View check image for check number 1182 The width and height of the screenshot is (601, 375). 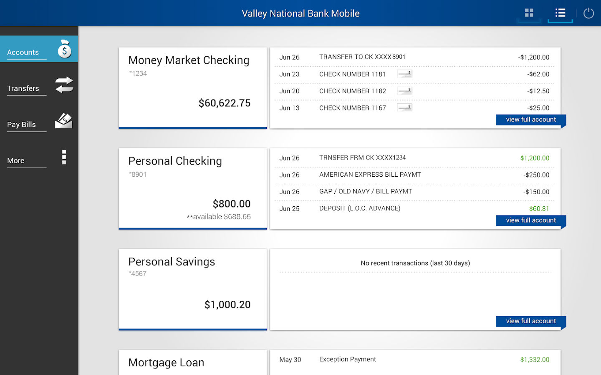404,90
